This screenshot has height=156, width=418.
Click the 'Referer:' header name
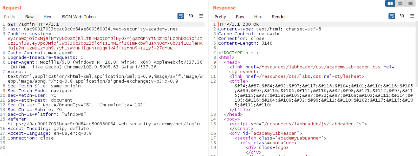[x=18, y=119]
